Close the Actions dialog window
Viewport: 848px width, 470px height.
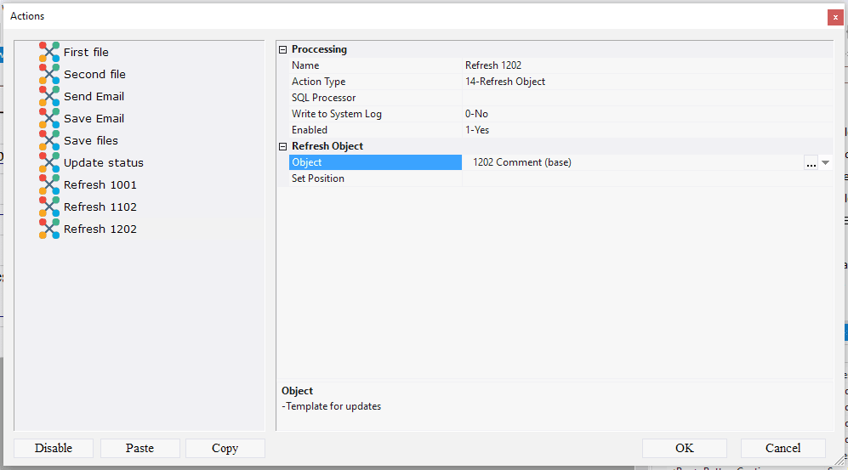tap(834, 16)
